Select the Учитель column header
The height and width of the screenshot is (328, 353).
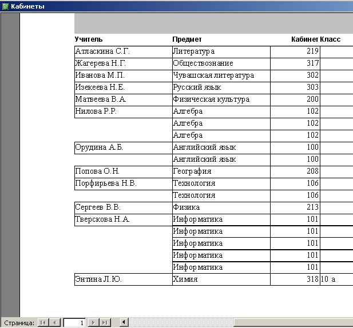[x=89, y=39]
